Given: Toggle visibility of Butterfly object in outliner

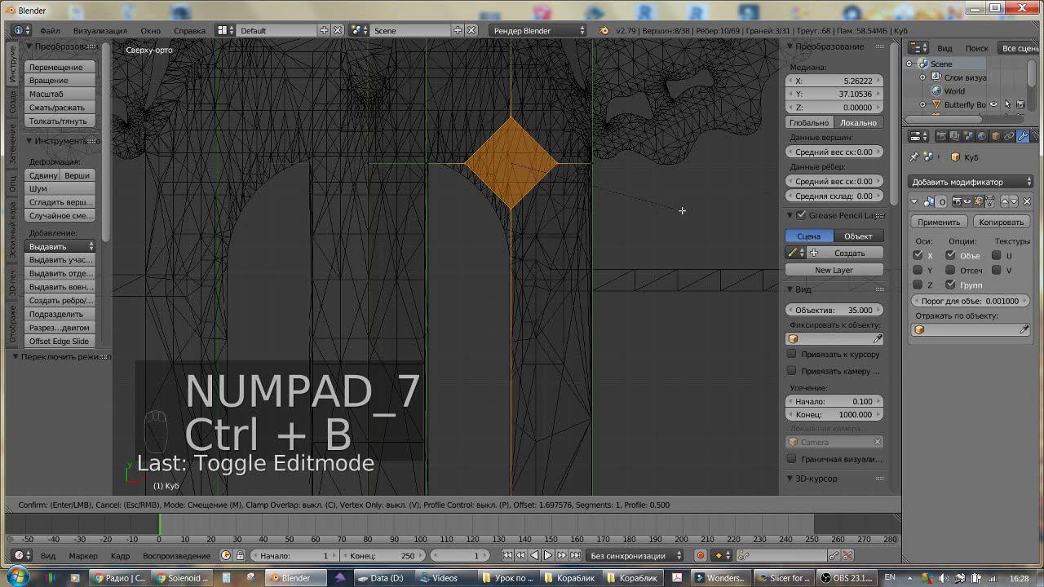Looking at the screenshot, I should [x=993, y=104].
